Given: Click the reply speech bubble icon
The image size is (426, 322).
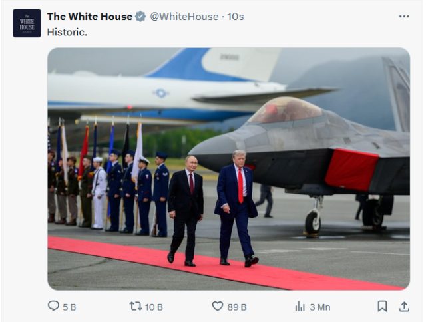Looking at the screenshot, I should click(x=53, y=306).
